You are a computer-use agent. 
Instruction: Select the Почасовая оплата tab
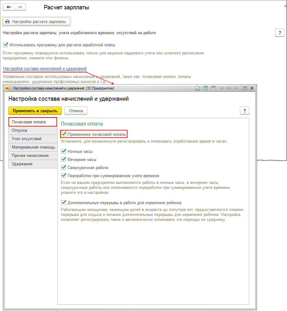coord(33,122)
